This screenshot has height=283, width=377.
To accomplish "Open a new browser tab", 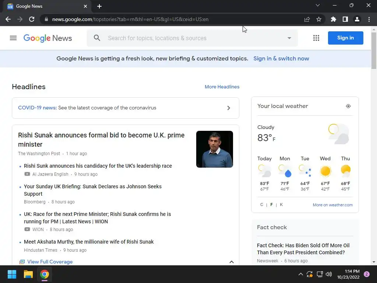I will (x=99, y=6).
